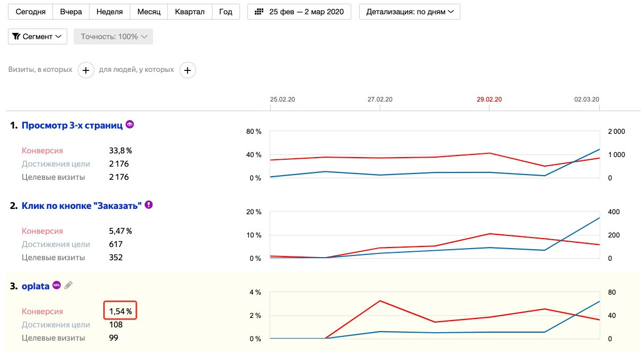Click warning icon beside Клик по кнопке "Заказать"
Image resolution: width=641 pixels, height=356 pixels.
(x=149, y=205)
